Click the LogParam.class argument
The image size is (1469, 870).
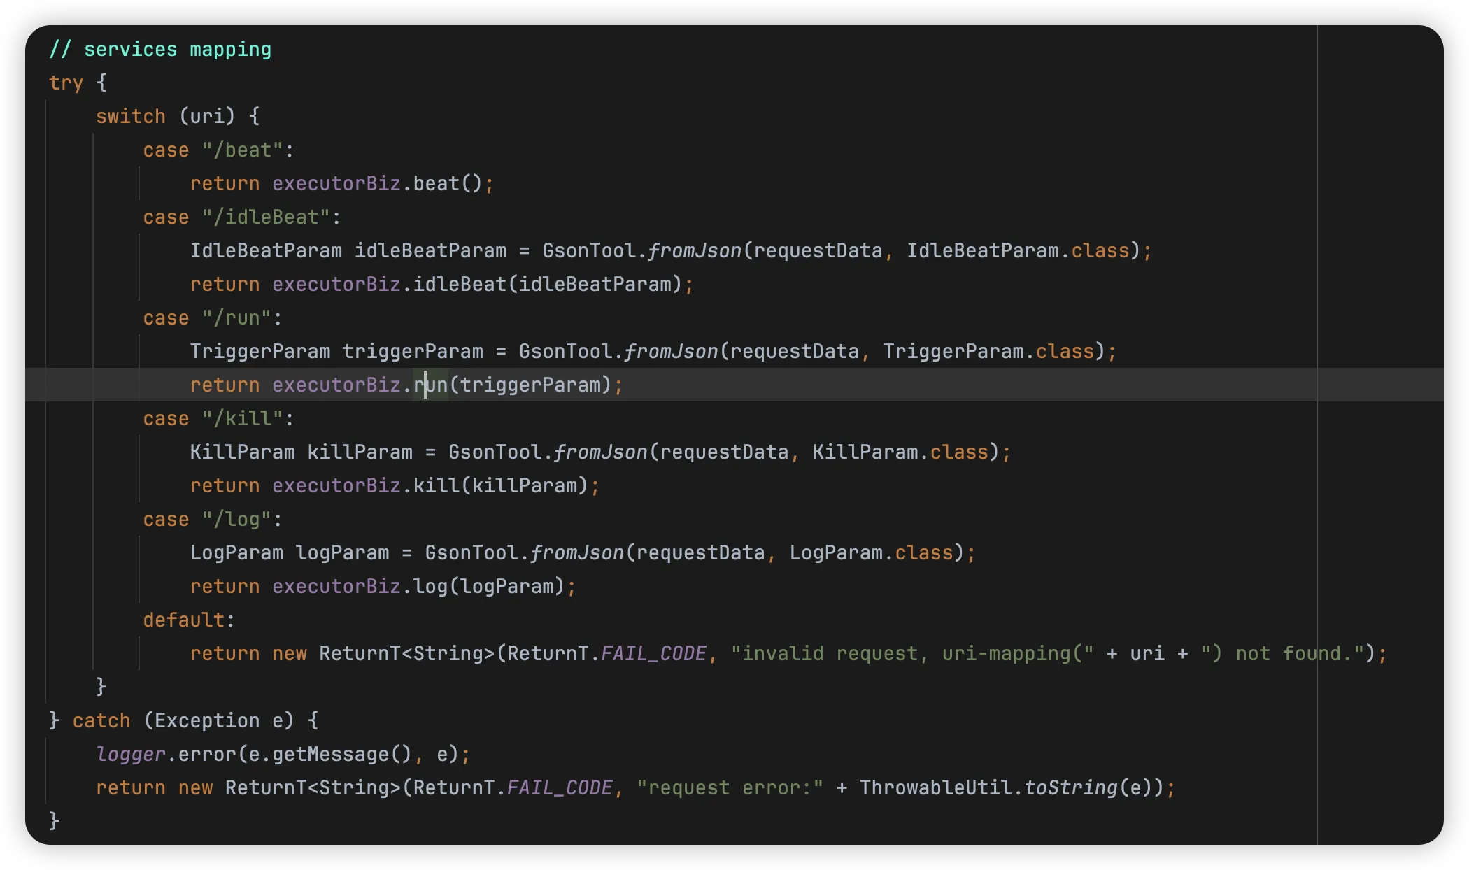point(871,553)
